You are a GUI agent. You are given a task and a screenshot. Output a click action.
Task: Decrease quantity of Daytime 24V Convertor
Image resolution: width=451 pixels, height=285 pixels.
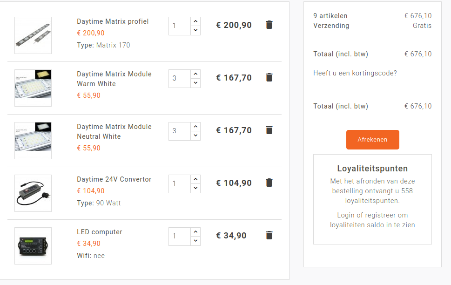195,188
